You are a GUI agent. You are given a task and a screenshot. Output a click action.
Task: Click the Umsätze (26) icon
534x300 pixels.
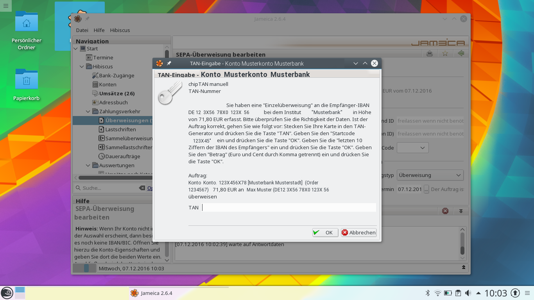point(95,93)
